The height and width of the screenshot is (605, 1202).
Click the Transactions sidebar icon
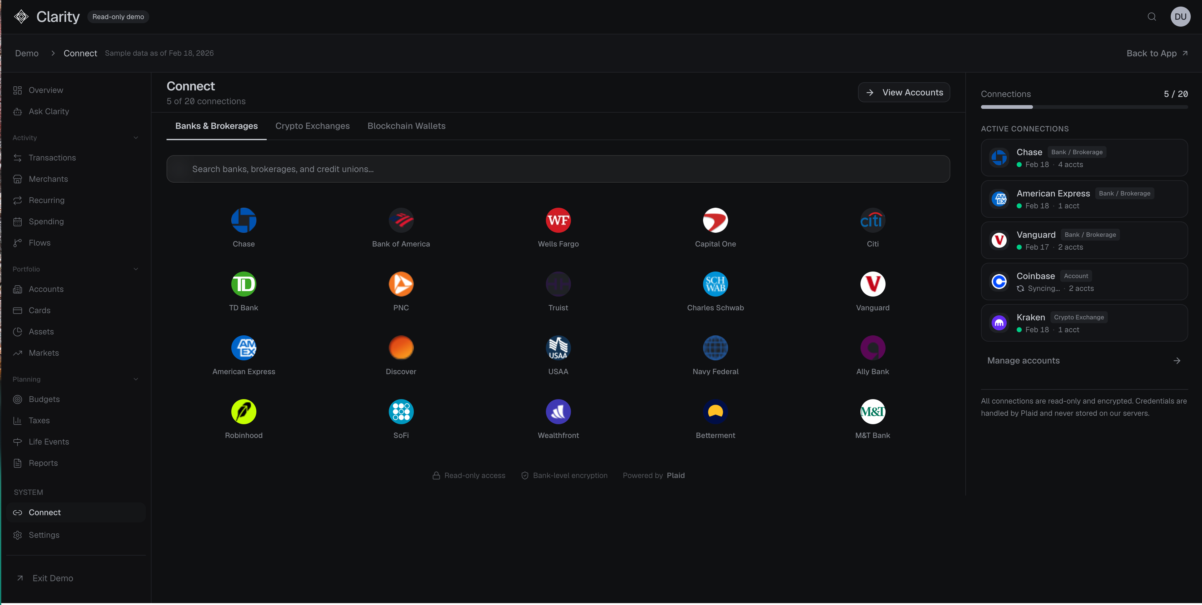(x=18, y=158)
